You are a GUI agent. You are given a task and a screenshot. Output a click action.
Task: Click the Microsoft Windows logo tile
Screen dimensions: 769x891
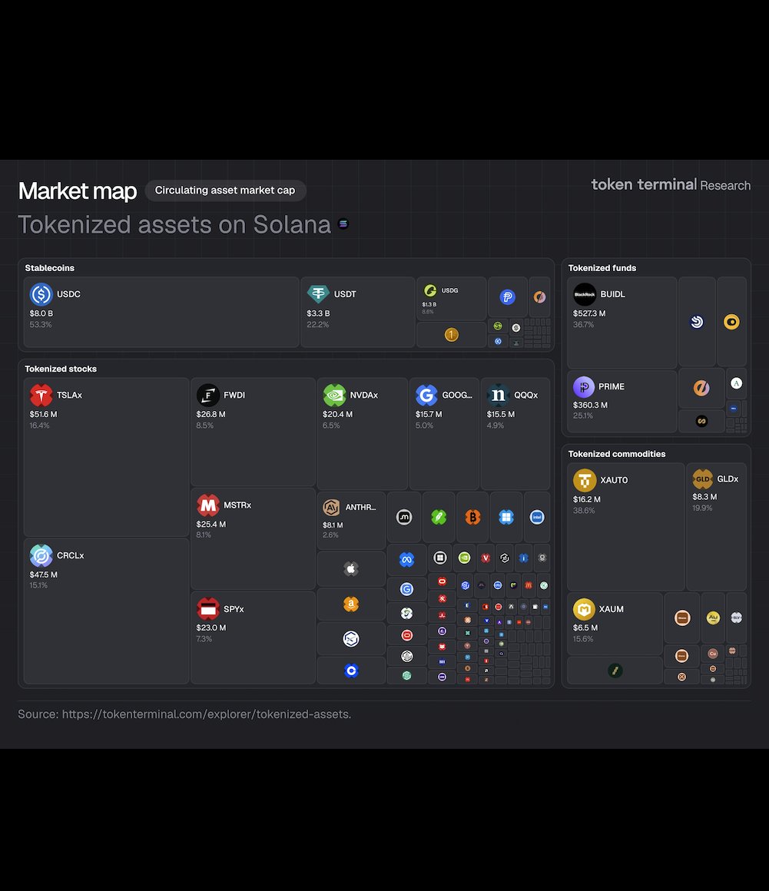(505, 517)
